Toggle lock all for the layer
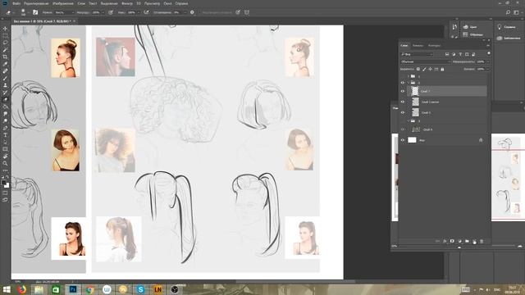 click(442, 69)
